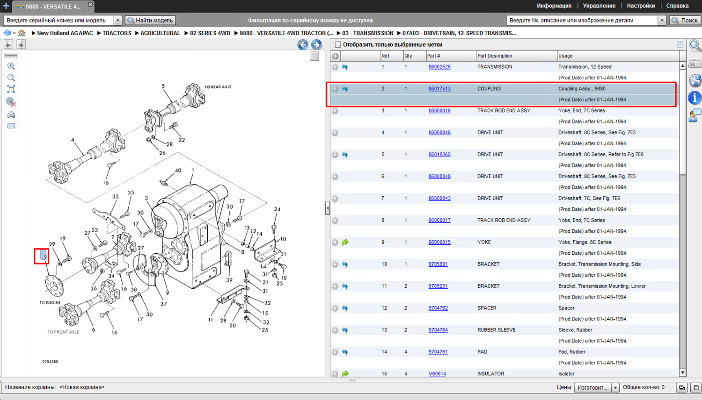702x400 pixels.
Task: Go to the next illustration with blue right arrow
Action: click(316, 44)
